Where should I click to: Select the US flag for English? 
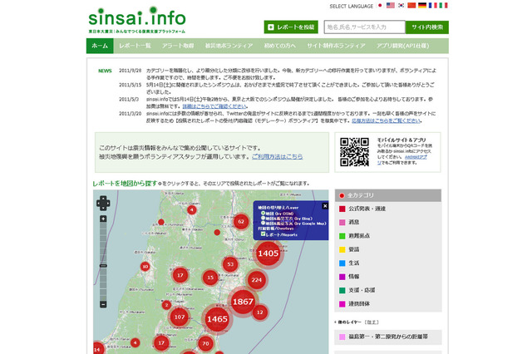391,6
